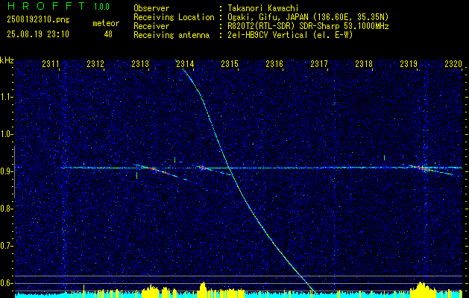This screenshot has height=298, width=469.
Task: Click the date stamp 25.08.19 23:10
Action: [x=38, y=34]
